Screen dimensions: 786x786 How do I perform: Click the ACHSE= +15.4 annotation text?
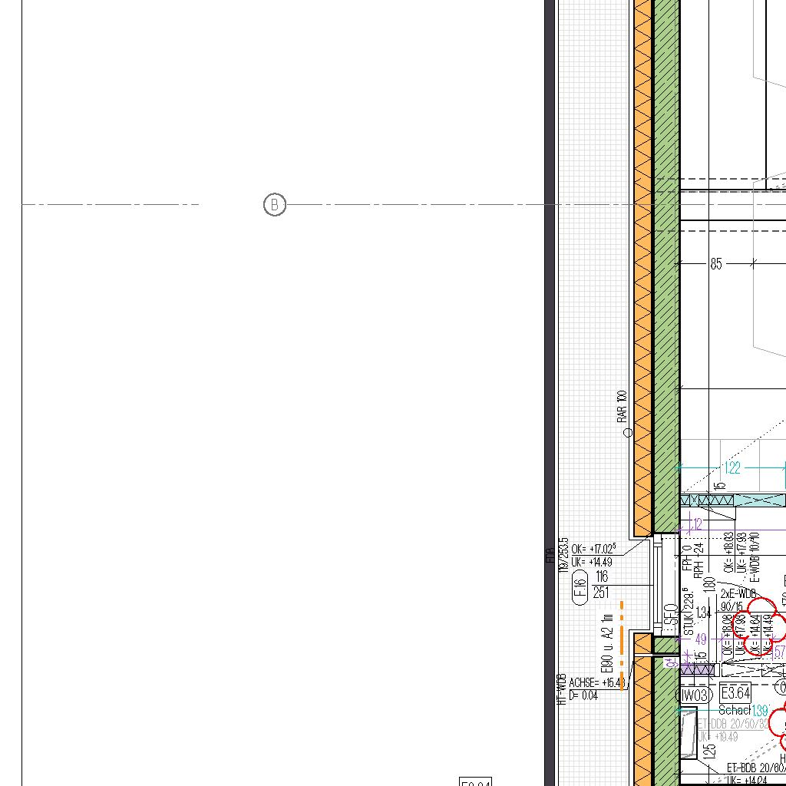coord(597,682)
